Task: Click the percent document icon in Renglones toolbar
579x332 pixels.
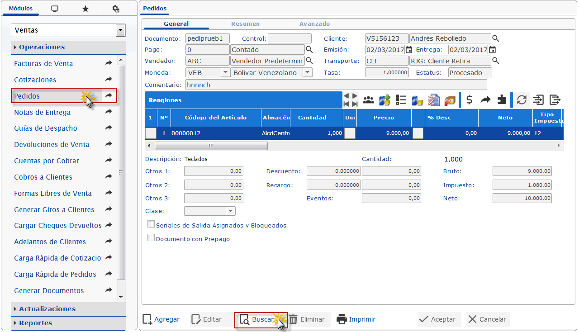Action: (x=434, y=100)
